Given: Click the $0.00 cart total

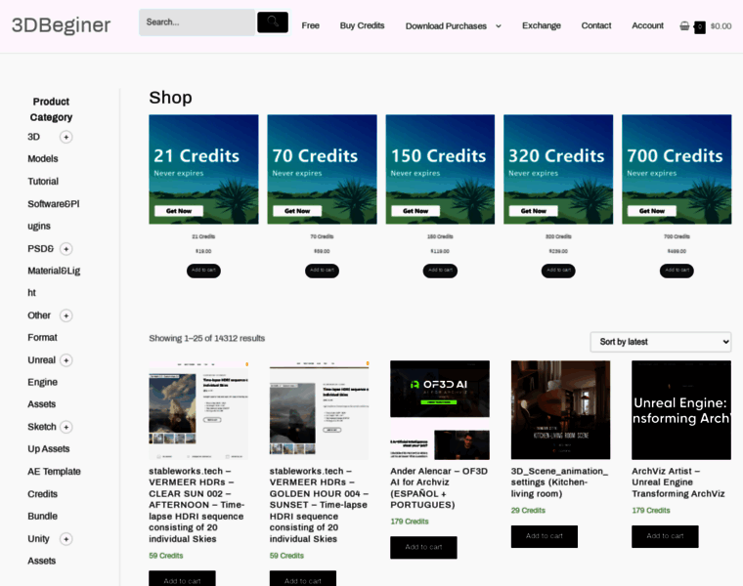Looking at the screenshot, I should (721, 26).
